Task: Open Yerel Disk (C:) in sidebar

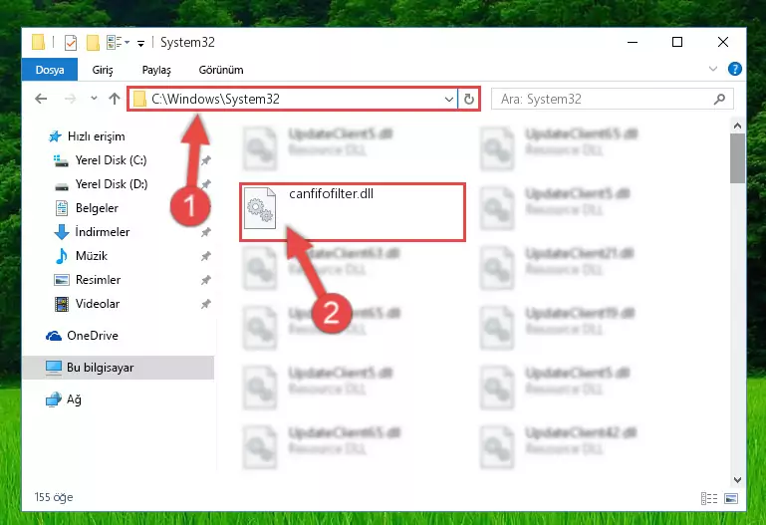Action: (111, 160)
